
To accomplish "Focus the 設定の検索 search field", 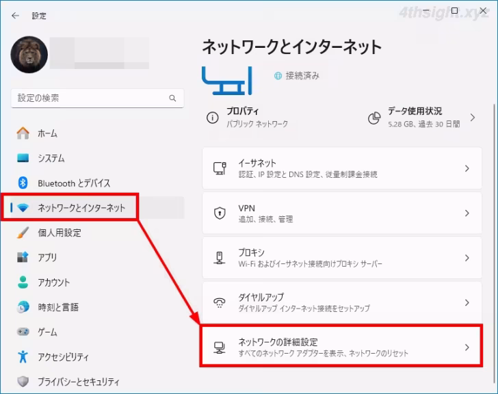I will (x=98, y=98).
